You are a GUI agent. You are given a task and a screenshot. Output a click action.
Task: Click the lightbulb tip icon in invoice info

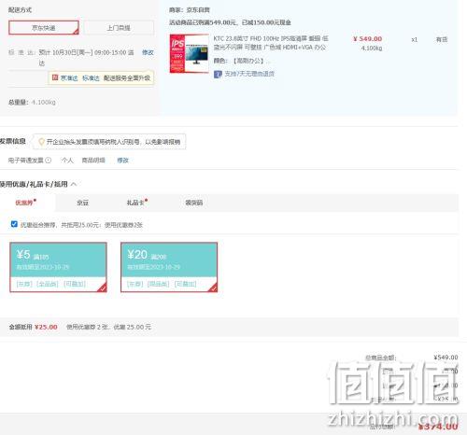(41, 142)
